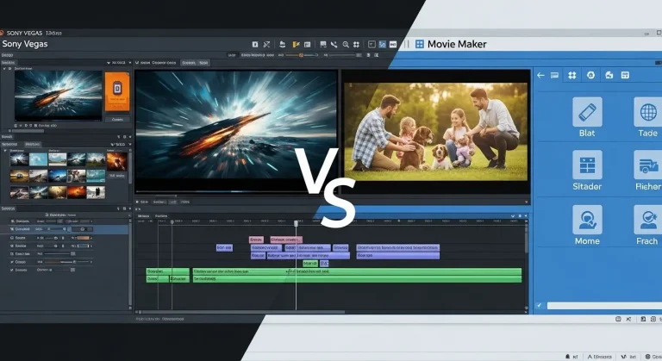662x361 pixels.
Task: Click the orange color bar in properties panel
Action: pyautogui.click(x=83, y=238)
